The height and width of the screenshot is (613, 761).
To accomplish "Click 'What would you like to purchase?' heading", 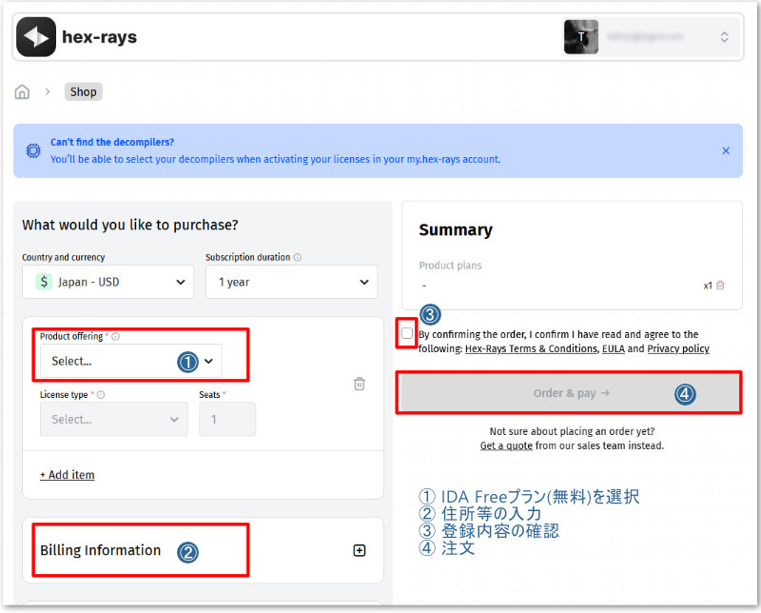I will click(x=130, y=225).
